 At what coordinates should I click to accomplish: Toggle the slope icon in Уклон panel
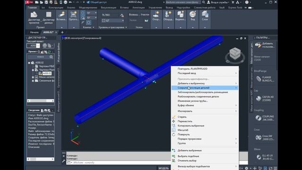146,20
